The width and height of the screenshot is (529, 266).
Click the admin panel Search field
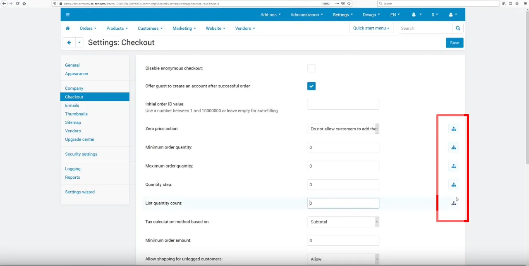click(426, 28)
